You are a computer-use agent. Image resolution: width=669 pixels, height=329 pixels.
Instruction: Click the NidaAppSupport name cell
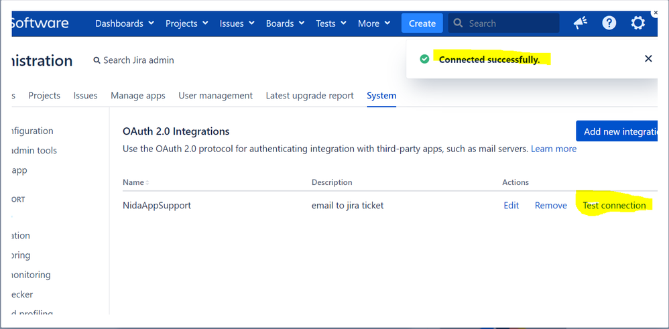157,205
